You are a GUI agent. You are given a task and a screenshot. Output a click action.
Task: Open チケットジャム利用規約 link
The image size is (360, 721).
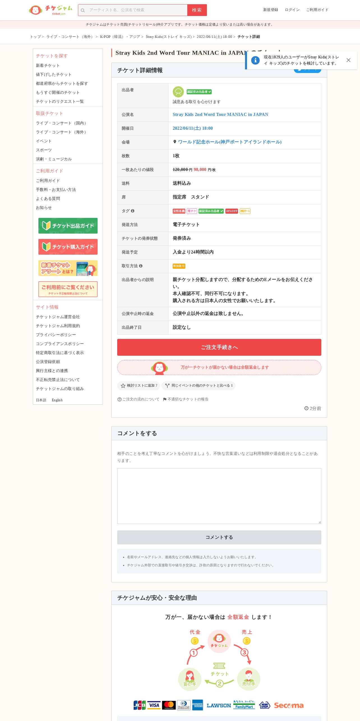[58, 326]
